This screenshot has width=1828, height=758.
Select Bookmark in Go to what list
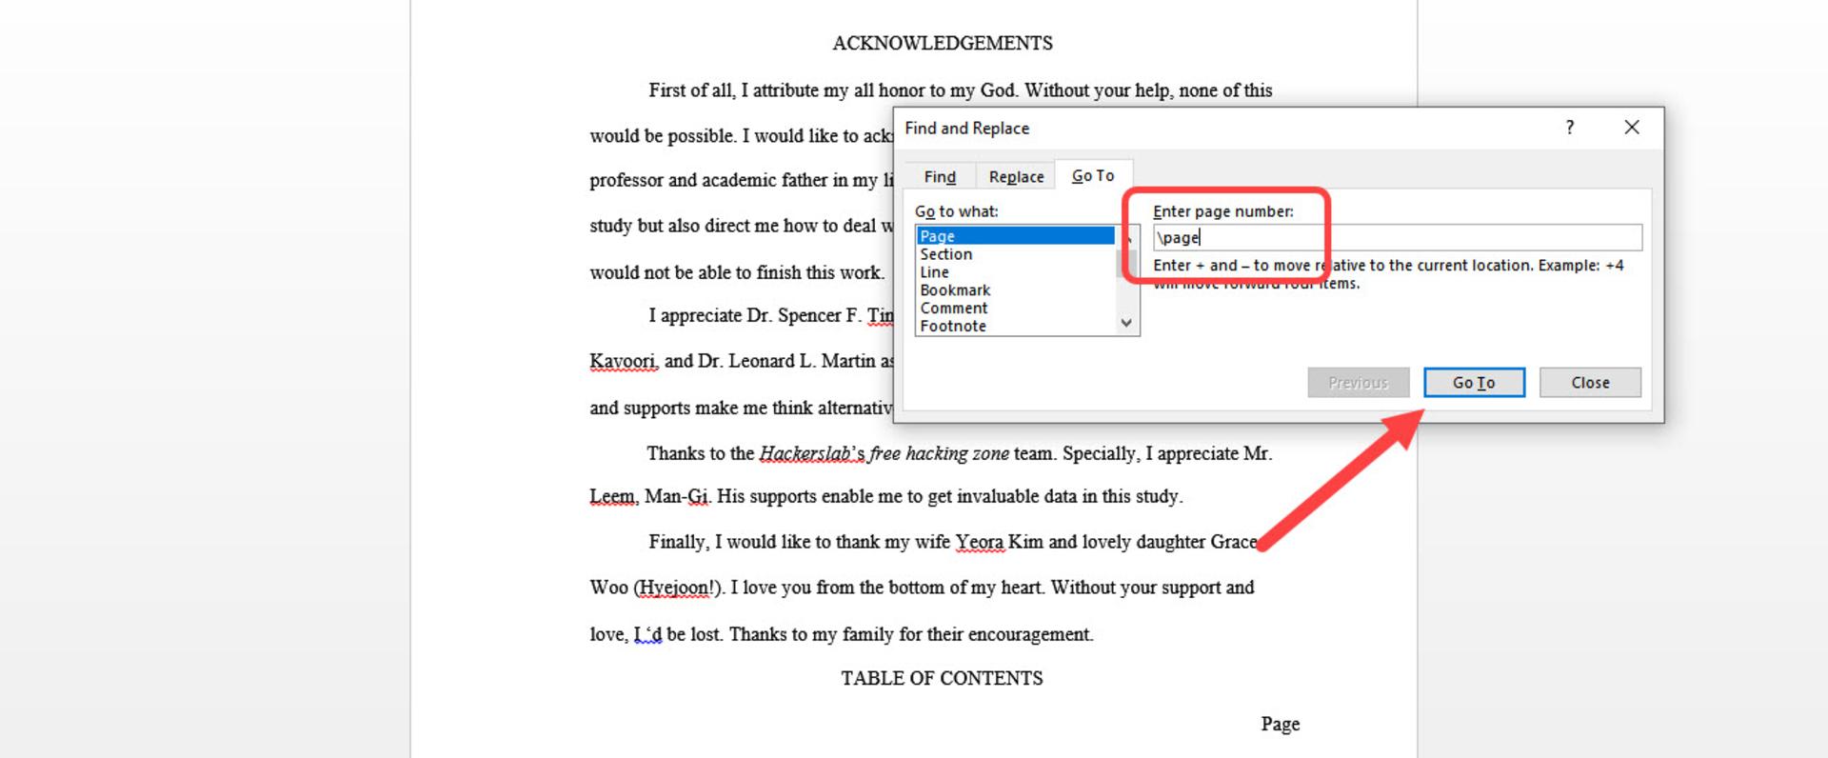[x=1015, y=290]
